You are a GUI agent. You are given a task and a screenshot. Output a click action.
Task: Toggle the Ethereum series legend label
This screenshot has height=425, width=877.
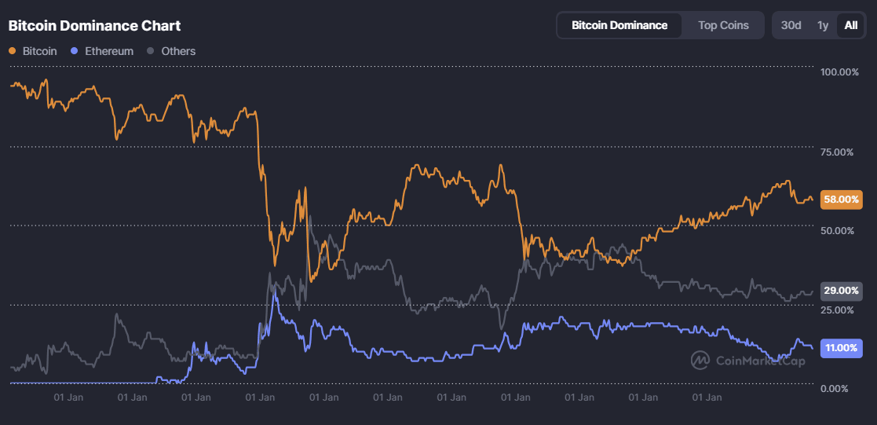(x=109, y=51)
